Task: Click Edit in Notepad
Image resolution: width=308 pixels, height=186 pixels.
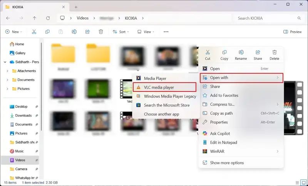Action: [x=241, y=142]
